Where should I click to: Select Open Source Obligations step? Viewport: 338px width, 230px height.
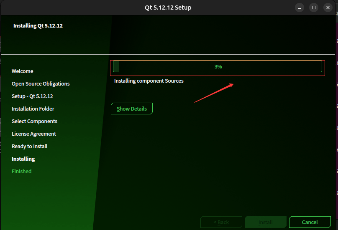pyautogui.click(x=41, y=84)
